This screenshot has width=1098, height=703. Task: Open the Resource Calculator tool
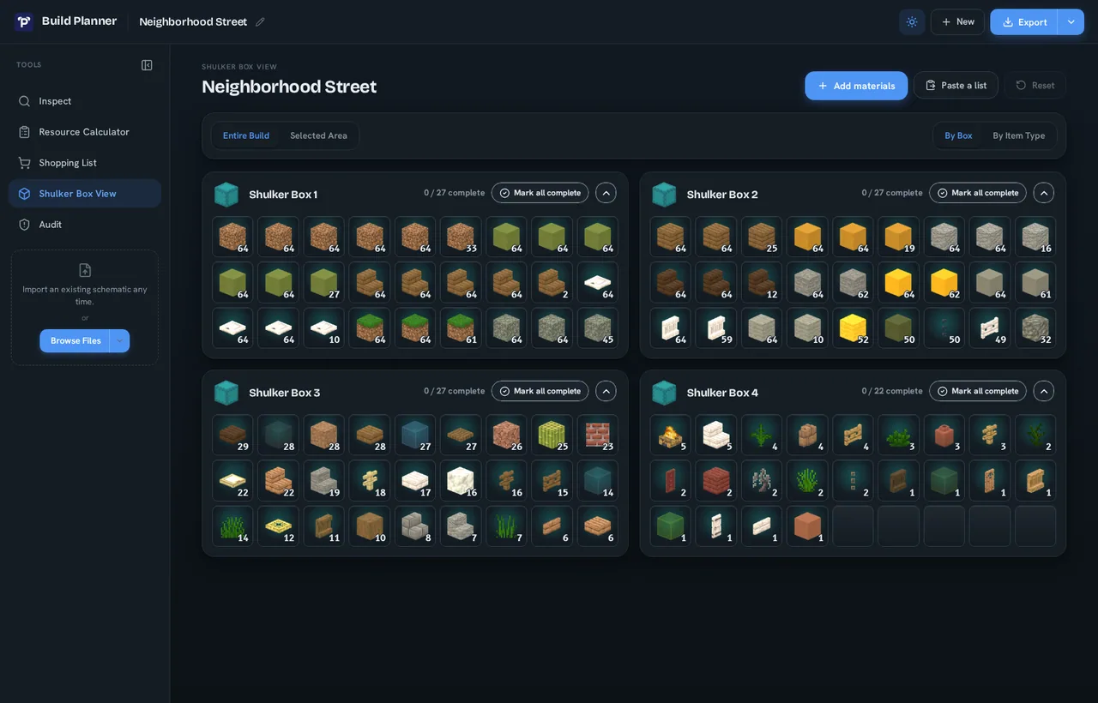coord(85,132)
